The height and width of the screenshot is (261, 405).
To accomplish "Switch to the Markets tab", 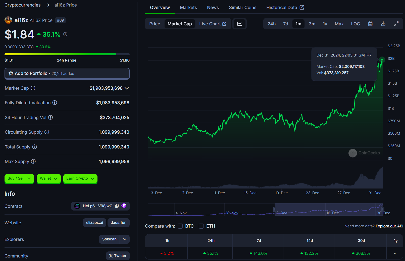I will [188, 8].
